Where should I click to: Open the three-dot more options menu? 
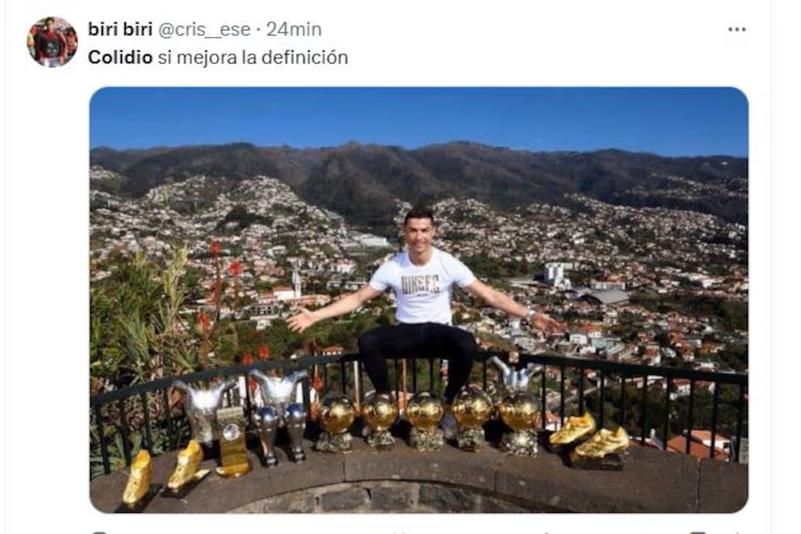(x=737, y=29)
